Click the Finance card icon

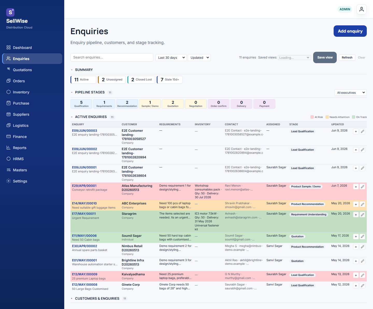9,136
